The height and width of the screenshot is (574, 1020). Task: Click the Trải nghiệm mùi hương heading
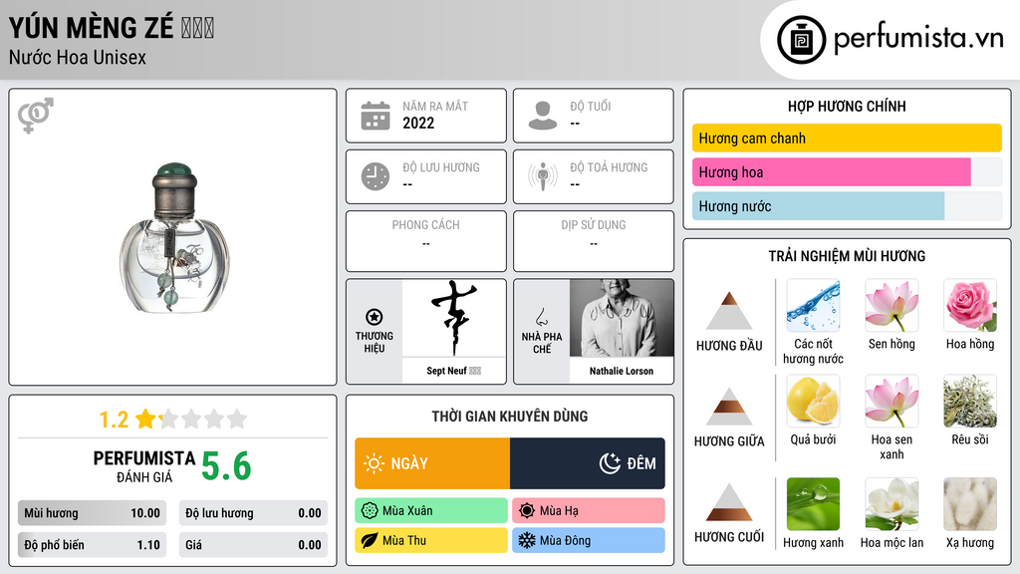click(847, 256)
